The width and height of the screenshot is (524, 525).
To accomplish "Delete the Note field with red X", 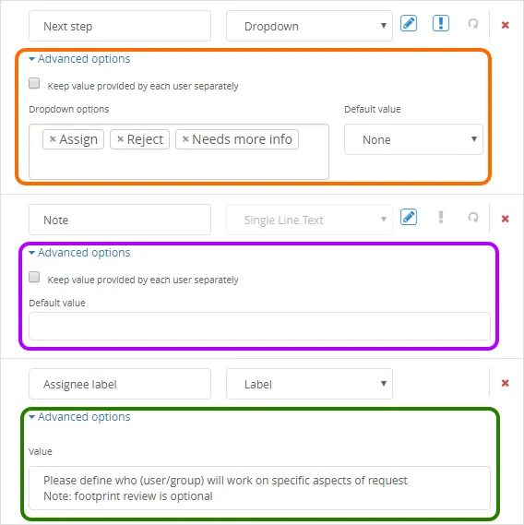I will pyautogui.click(x=506, y=219).
